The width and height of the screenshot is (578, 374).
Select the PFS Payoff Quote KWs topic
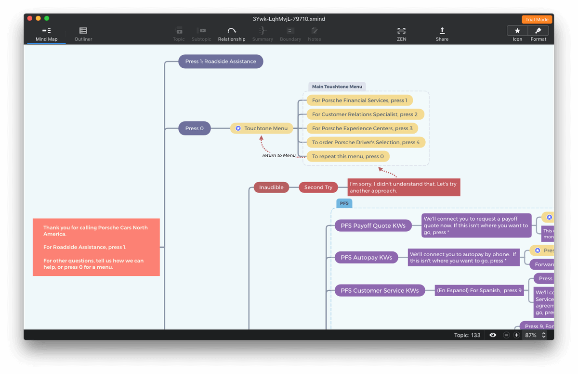(x=373, y=225)
